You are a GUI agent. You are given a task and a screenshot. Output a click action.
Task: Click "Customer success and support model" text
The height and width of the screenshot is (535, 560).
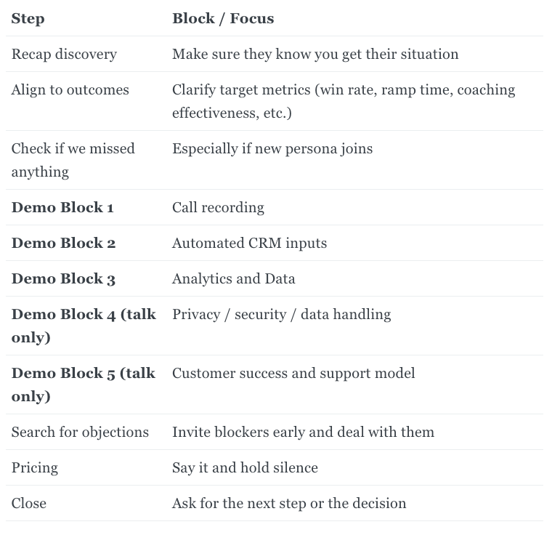[x=293, y=374]
